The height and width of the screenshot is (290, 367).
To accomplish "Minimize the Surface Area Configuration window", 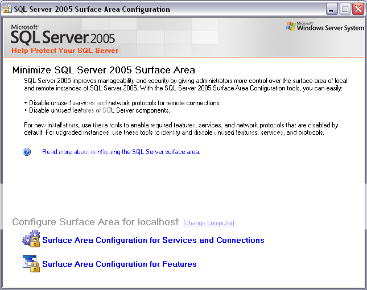I will pyautogui.click(x=331, y=9).
